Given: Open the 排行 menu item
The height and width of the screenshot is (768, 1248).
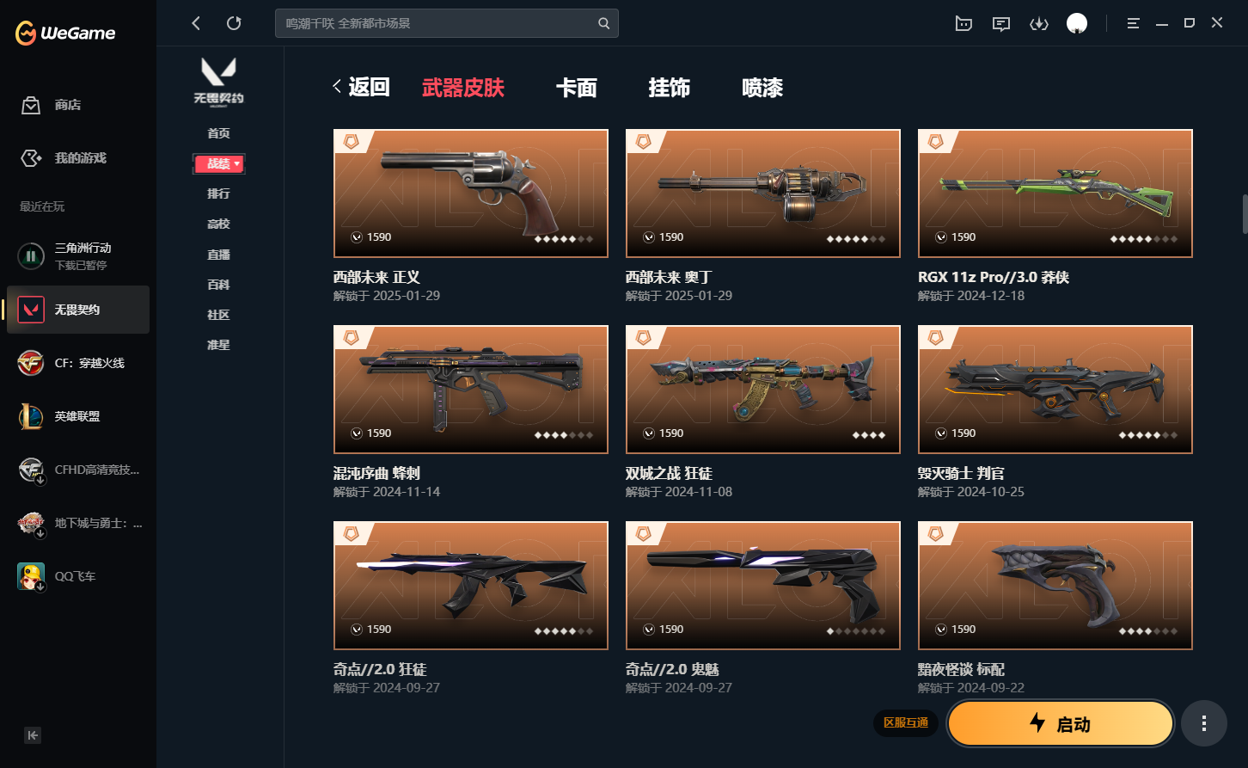Looking at the screenshot, I should click(219, 194).
